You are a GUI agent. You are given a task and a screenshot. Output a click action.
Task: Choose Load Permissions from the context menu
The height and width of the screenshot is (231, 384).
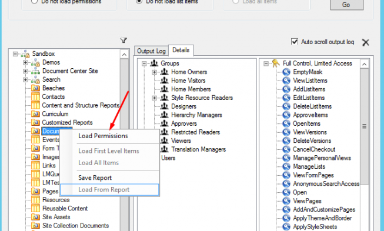pyautogui.click(x=109, y=136)
